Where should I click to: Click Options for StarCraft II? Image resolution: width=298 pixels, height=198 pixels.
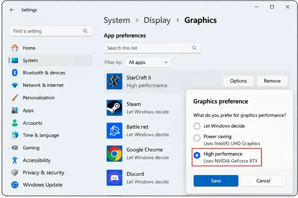point(238,81)
